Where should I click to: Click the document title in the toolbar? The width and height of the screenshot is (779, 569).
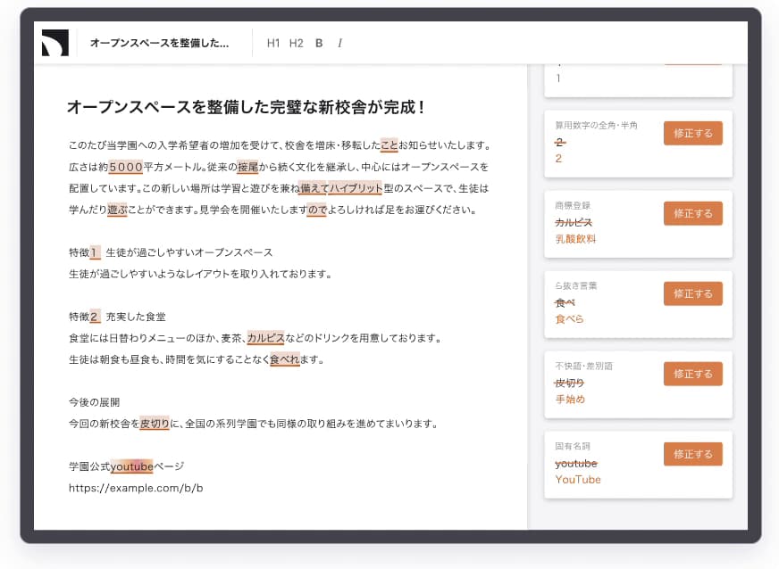coord(159,44)
